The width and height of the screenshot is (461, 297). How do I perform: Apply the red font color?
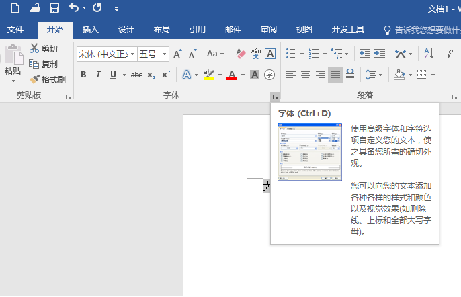[x=232, y=75]
